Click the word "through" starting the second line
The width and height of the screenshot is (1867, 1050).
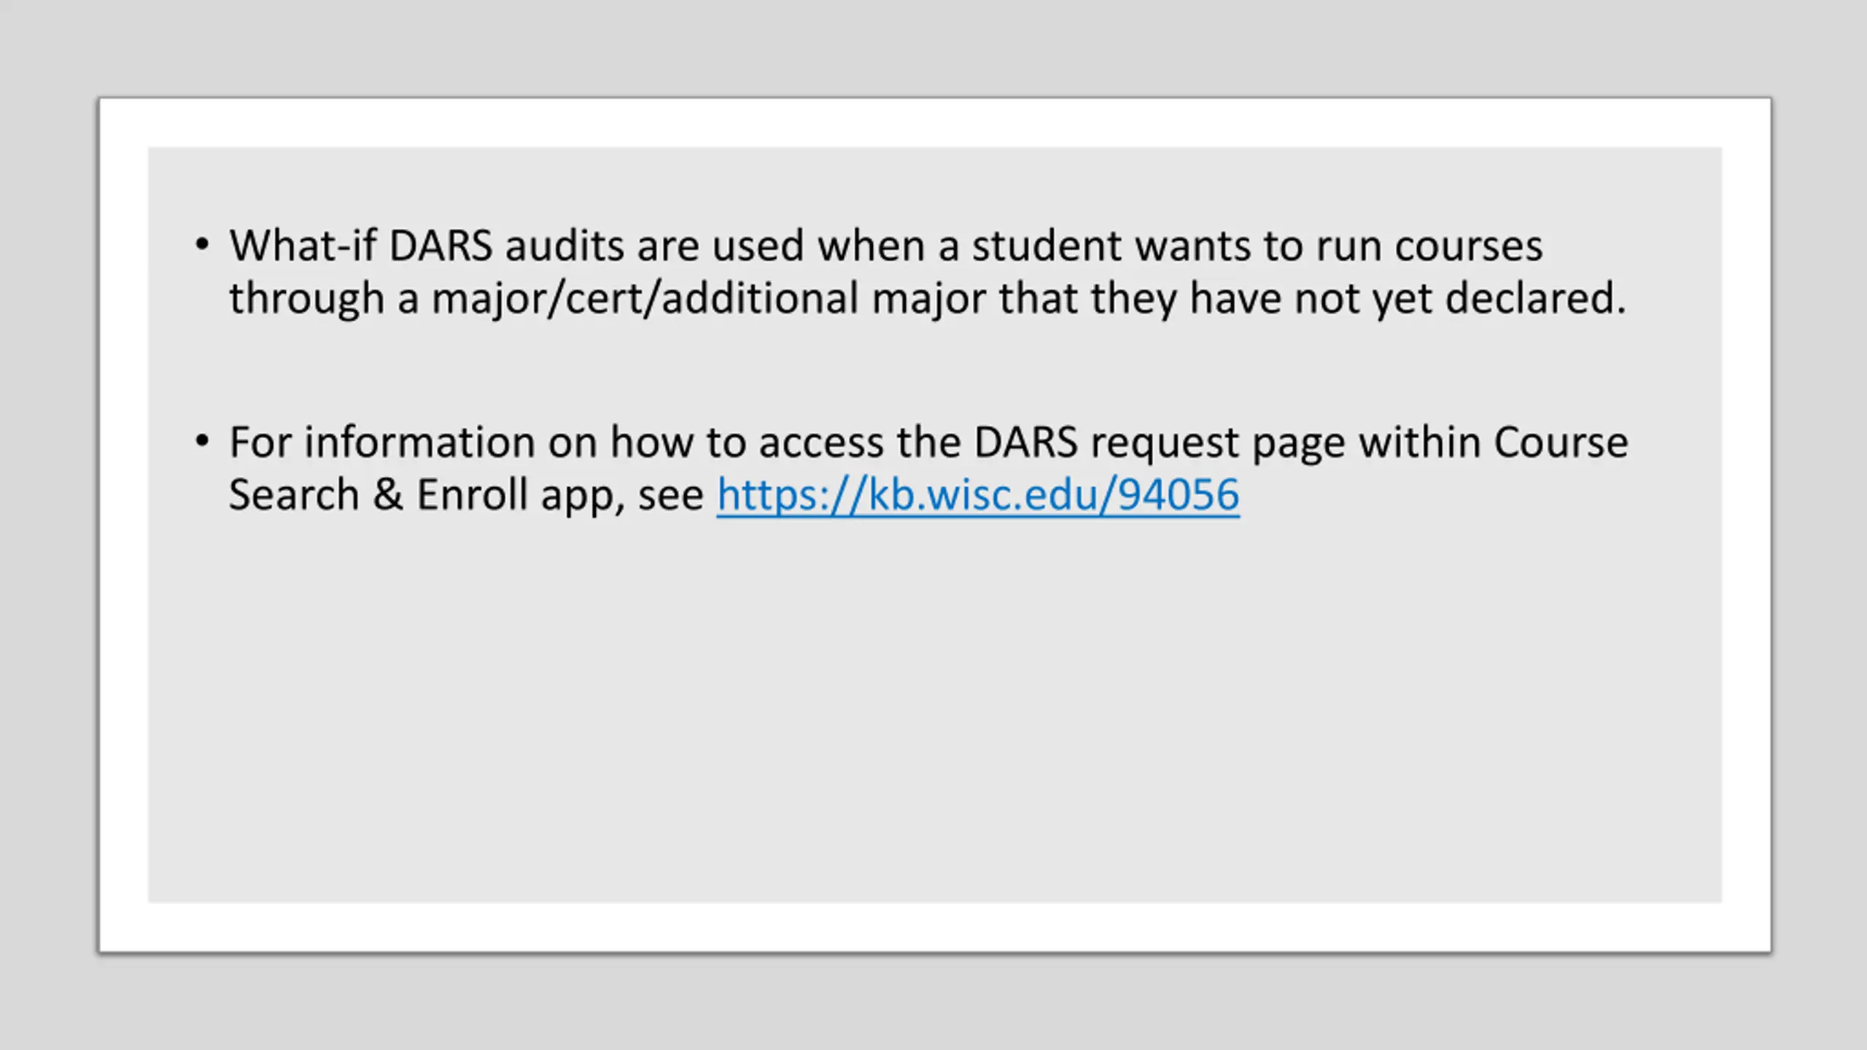tap(306, 299)
